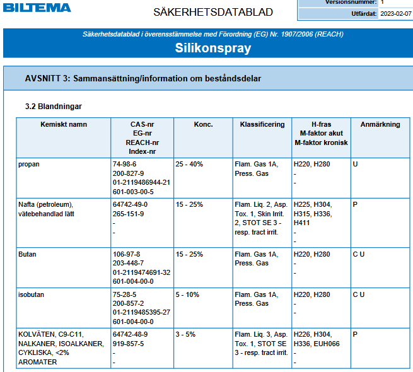Click REACH number 01-2119486944-21
Image resolution: width=413 pixels, height=372 pixels.
141,182
